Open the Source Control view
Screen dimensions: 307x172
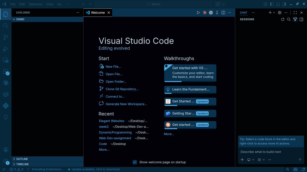tap(6, 37)
